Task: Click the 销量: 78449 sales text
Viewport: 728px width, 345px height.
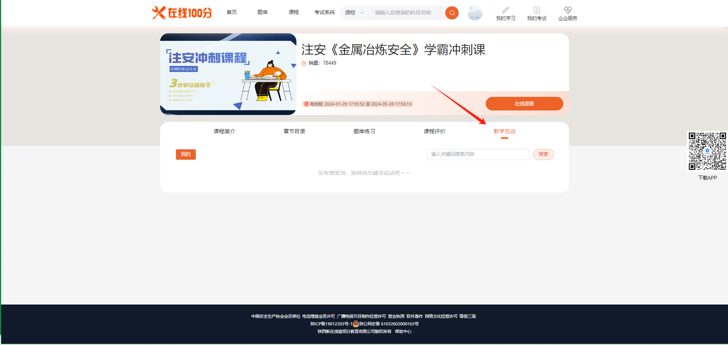Action: 322,63
